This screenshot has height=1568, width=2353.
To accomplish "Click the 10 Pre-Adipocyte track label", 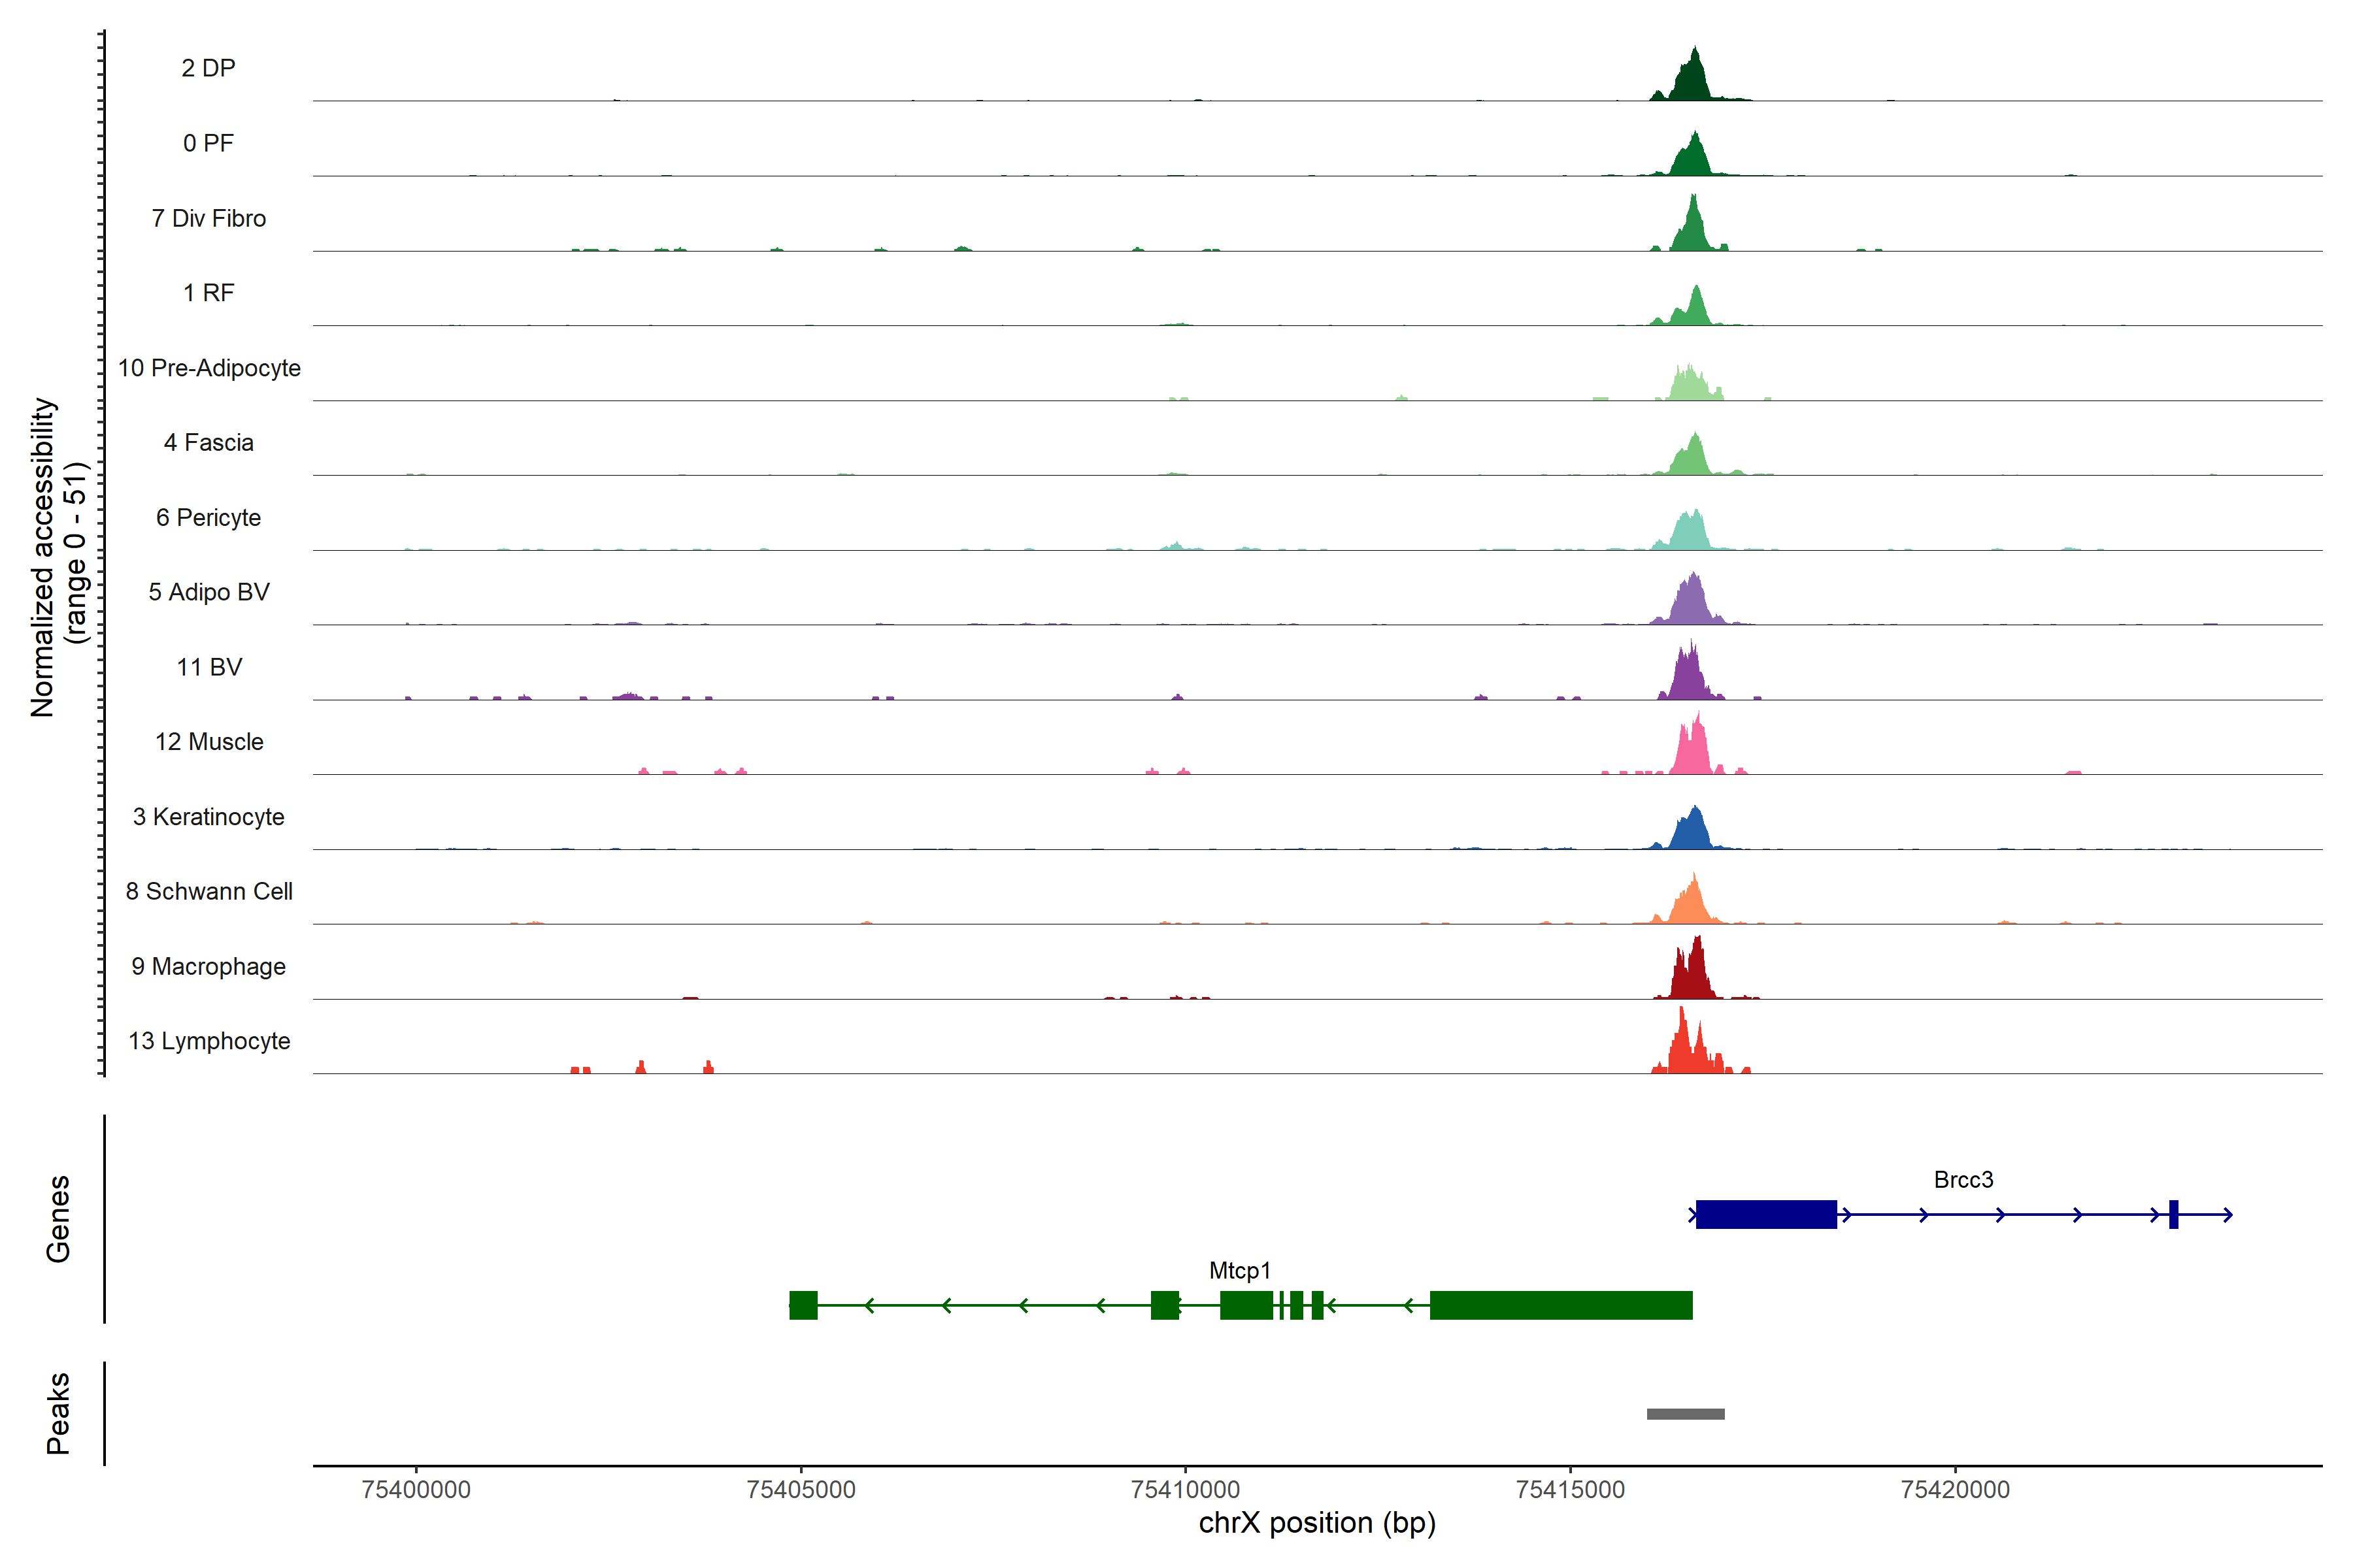I will coord(209,368).
